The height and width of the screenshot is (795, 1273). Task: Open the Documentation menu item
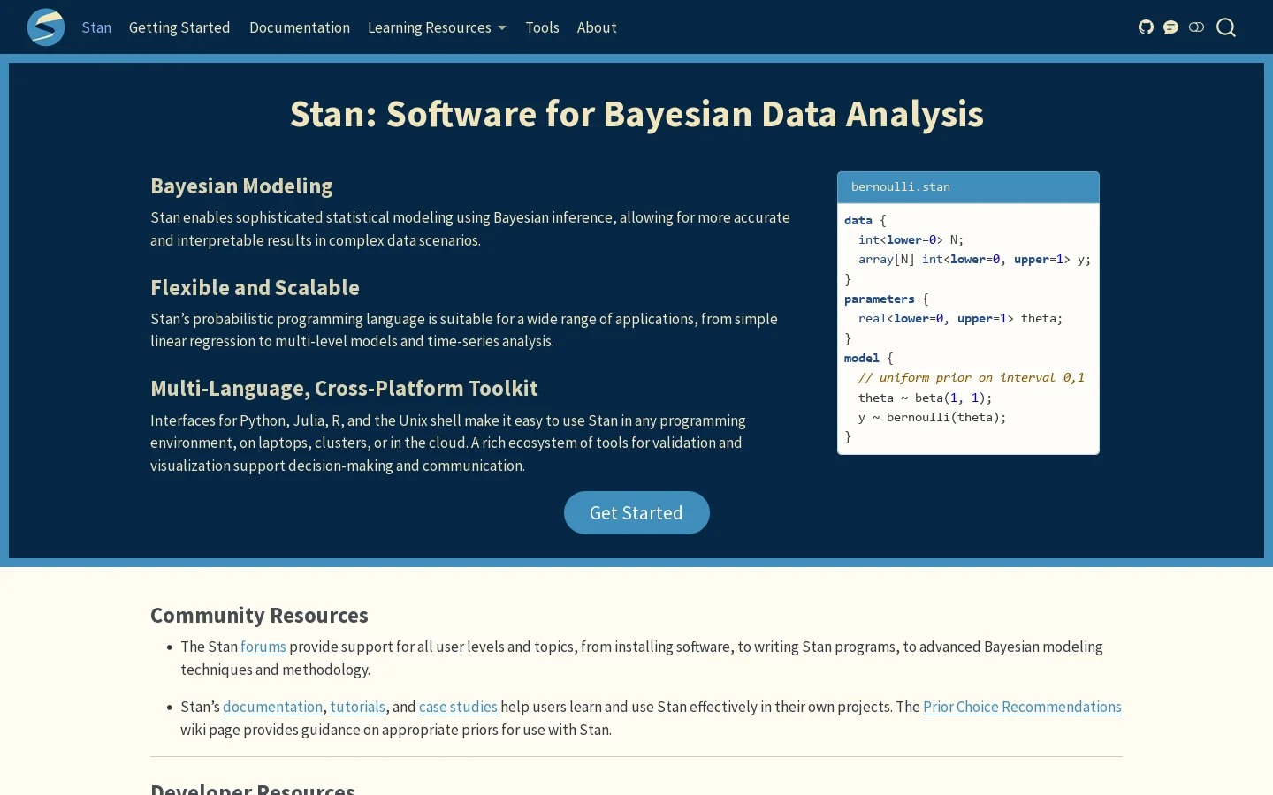(x=300, y=27)
